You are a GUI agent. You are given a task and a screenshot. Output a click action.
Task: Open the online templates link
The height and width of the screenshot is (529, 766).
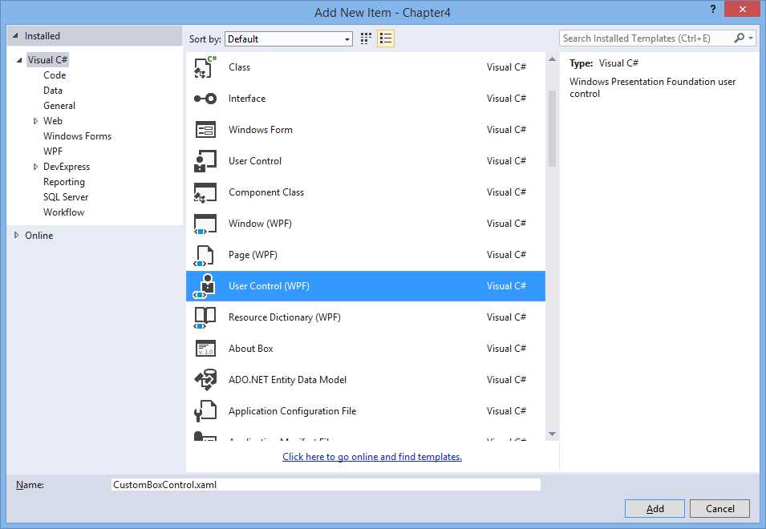click(x=371, y=456)
